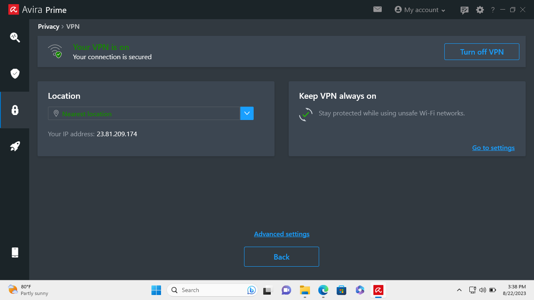Open the feedback chat icon
534x300 pixels.
pos(464,10)
